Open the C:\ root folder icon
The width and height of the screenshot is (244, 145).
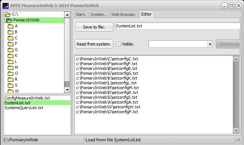pyautogui.click(x=7, y=14)
